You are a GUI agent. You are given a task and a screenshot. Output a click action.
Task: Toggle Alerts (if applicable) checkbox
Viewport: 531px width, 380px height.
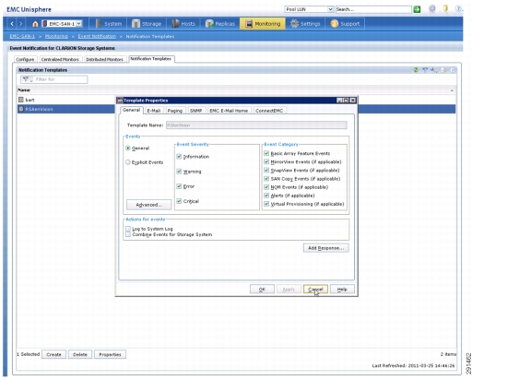coord(266,196)
